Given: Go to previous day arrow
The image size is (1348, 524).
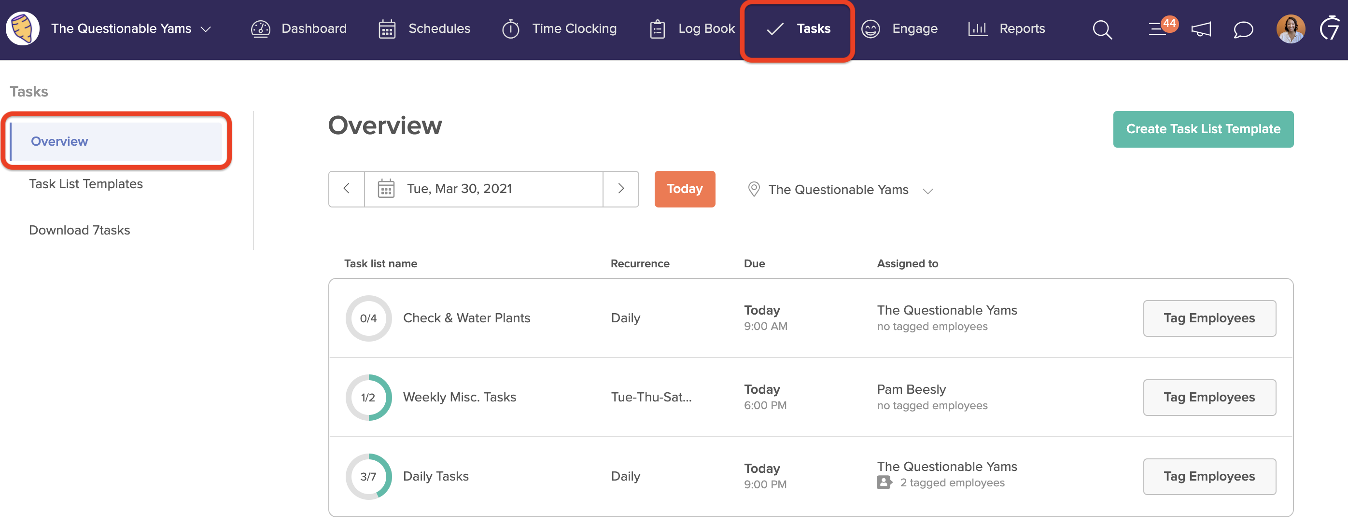Looking at the screenshot, I should (x=347, y=189).
